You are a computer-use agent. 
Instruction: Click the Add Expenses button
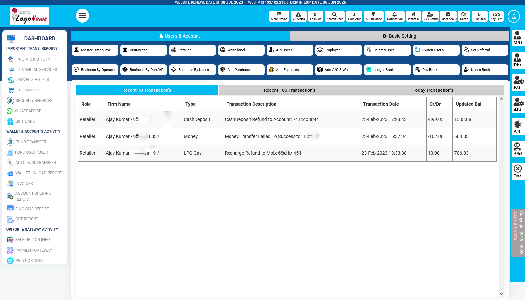pyautogui.click(x=290, y=70)
